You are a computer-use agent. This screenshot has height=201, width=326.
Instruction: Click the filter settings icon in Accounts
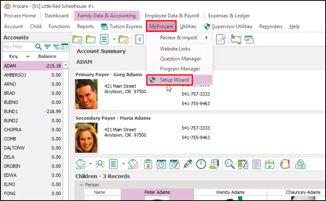click(56, 47)
